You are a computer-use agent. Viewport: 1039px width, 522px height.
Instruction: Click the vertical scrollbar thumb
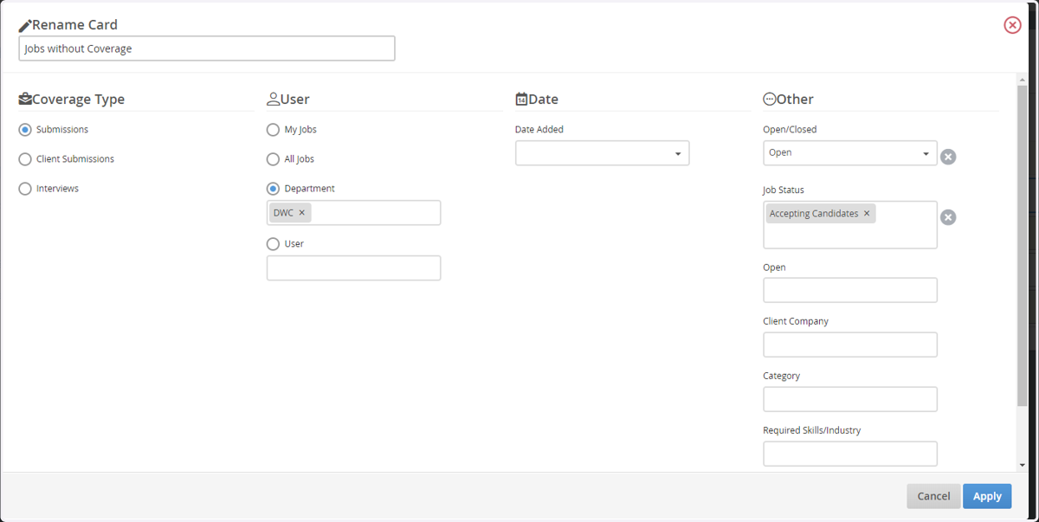click(1022, 245)
